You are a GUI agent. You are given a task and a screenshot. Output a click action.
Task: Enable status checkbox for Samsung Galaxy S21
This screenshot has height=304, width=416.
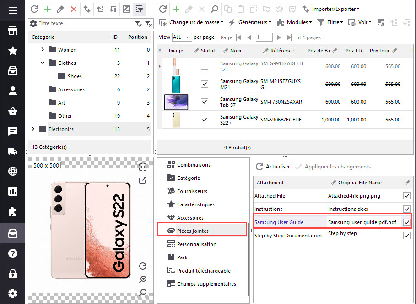coord(205,66)
